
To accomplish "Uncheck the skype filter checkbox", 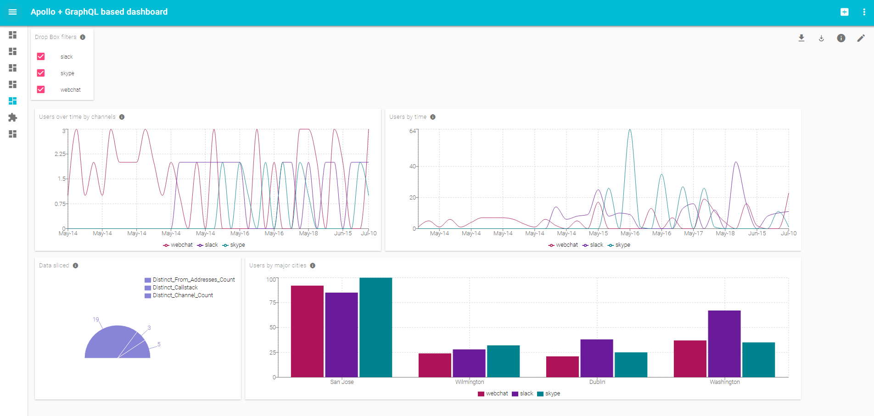I will (x=41, y=73).
